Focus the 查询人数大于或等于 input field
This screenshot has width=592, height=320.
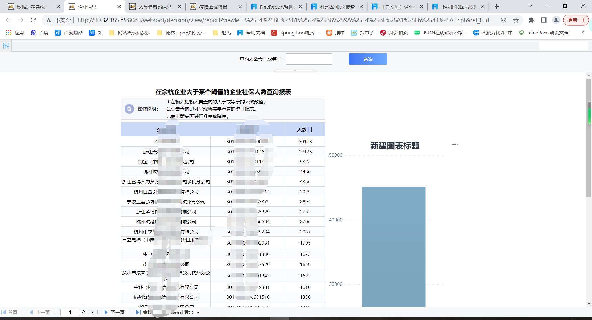click(x=309, y=59)
